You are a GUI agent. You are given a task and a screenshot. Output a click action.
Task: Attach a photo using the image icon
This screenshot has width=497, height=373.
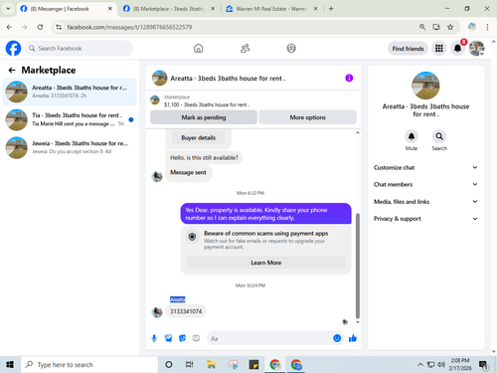coord(168,338)
